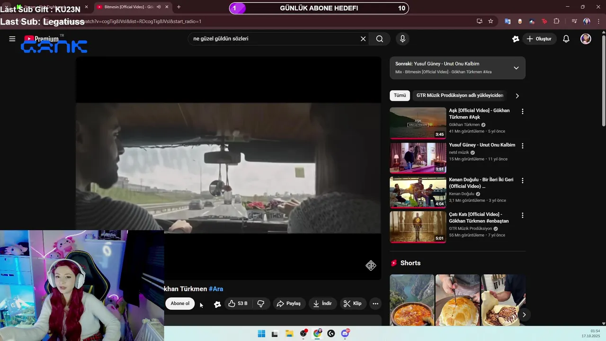Open netd müzik channel link
The image size is (606, 341).
pyautogui.click(x=459, y=153)
